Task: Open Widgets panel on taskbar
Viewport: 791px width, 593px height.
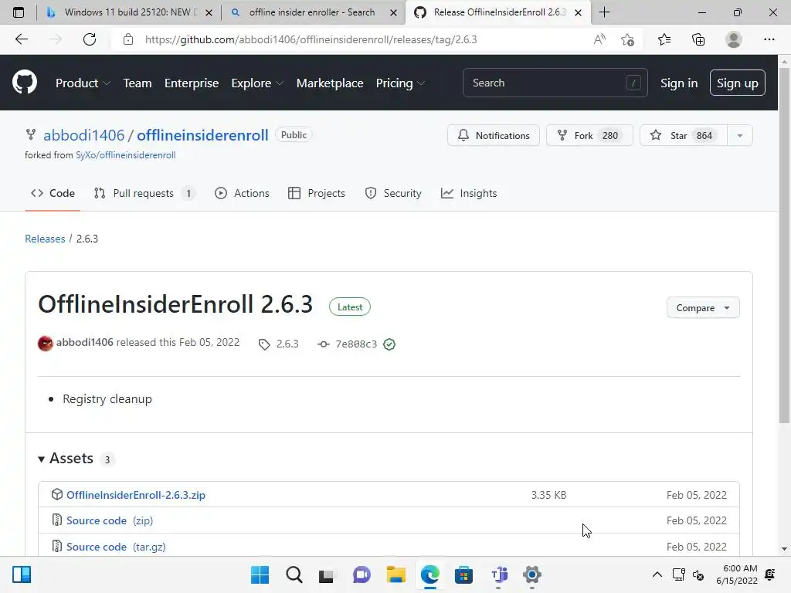Action: pos(22,574)
